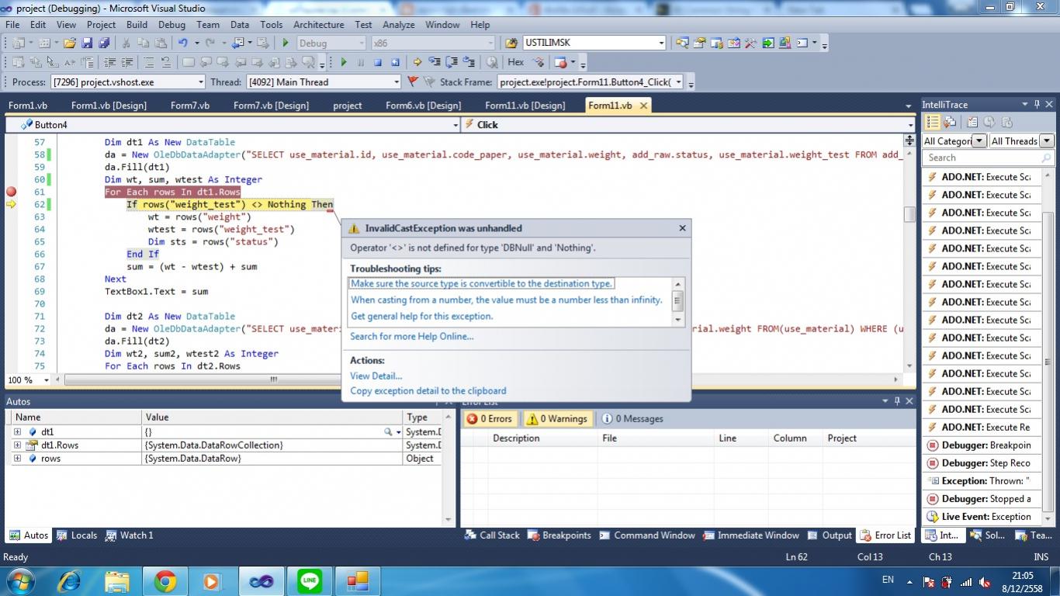
Task: Open Toolbox hammer and wrench icon
Action: click(x=750, y=43)
